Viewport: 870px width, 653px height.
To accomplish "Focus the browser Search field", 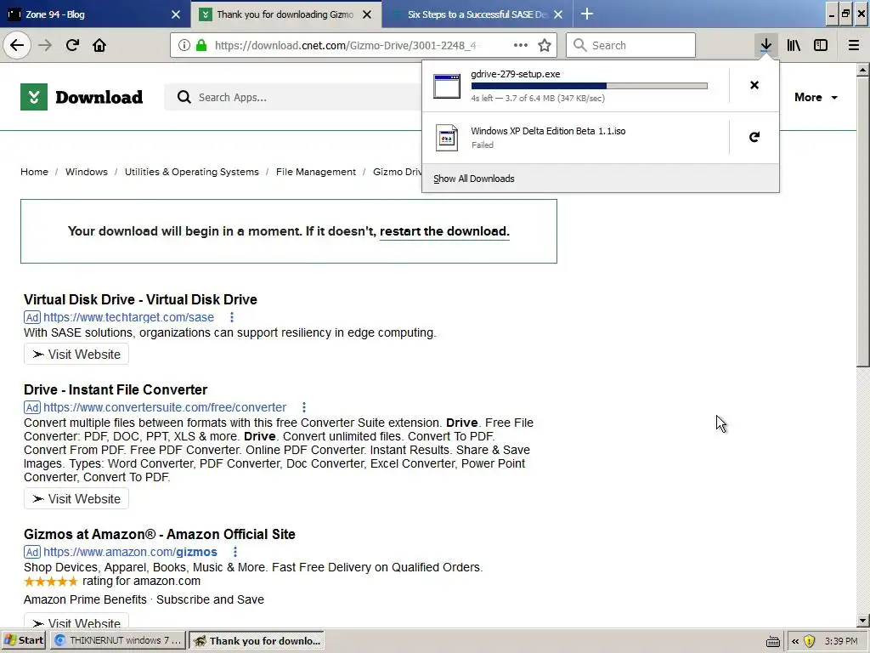I will [x=630, y=45].
